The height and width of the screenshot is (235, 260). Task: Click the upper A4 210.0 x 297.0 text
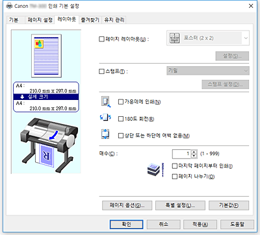(46, 88)
